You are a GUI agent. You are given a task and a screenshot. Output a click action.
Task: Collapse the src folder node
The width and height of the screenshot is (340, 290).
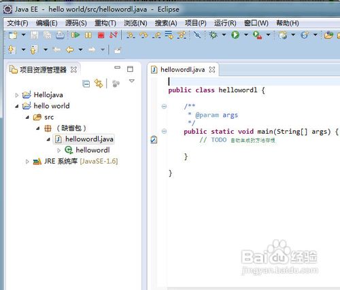[27, 117]
